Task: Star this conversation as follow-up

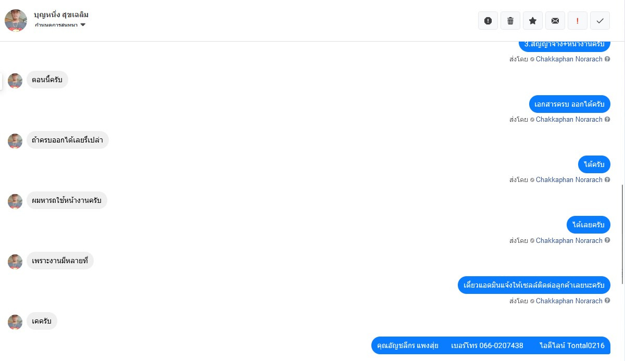Action: tap(533, 21)
